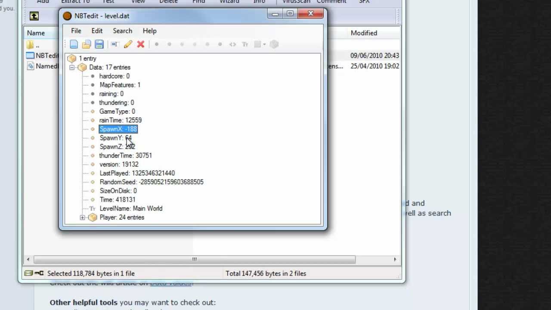Viewport: 551px width, 310px height.
Task: Click the grey compound tag cube in toolbar
Action: click(x=274, y=44)
